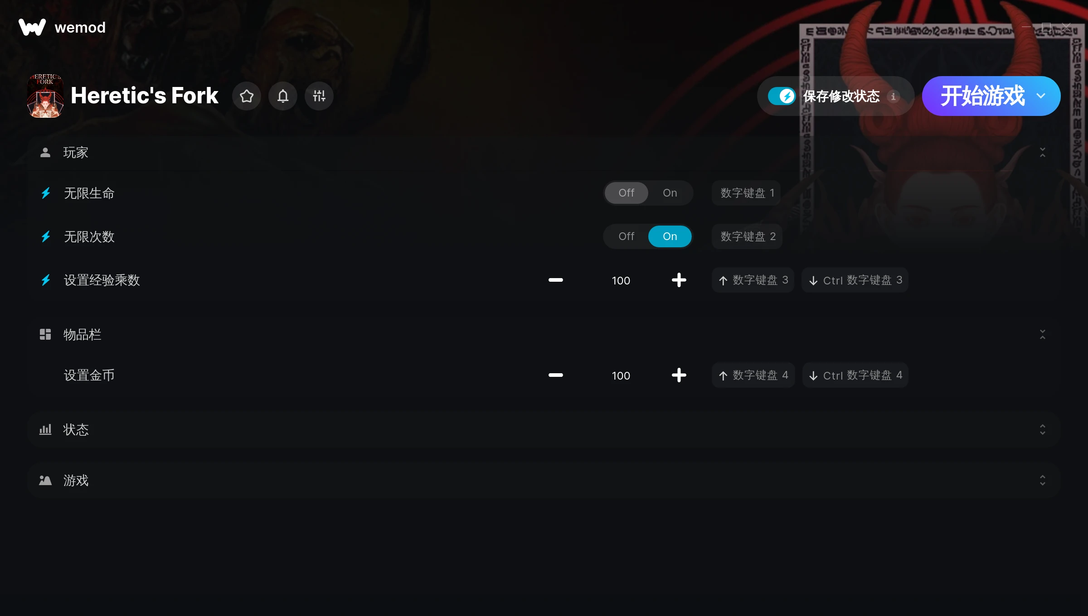This screenshot has height=616, width=1088.
Task: Collapse the 物品栏 section
Action: click(x=1043, y=335)
